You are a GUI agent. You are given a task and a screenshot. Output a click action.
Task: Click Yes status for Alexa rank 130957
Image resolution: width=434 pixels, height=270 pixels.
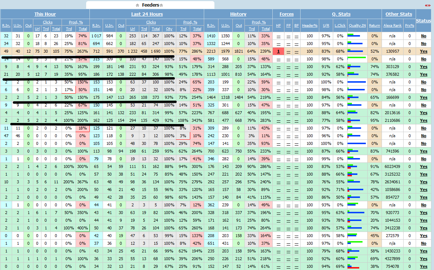423,51
